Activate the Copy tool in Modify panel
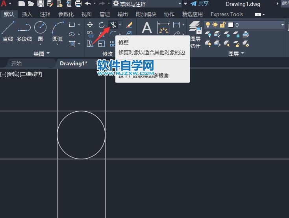 coord(90,34)
